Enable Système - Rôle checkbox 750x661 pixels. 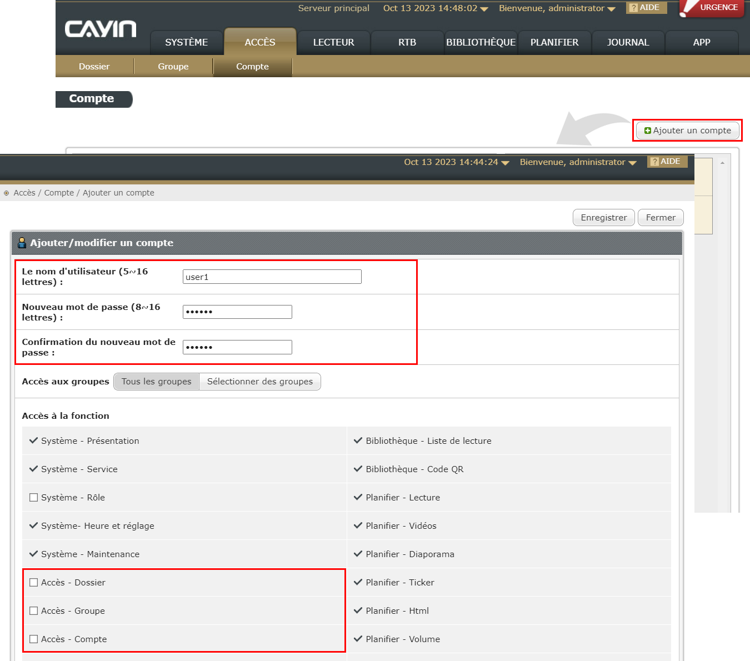[34, 498]
